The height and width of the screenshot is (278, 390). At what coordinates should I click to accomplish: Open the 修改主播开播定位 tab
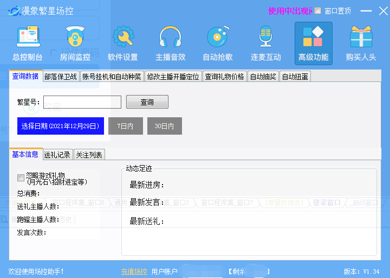click(173, 77)
